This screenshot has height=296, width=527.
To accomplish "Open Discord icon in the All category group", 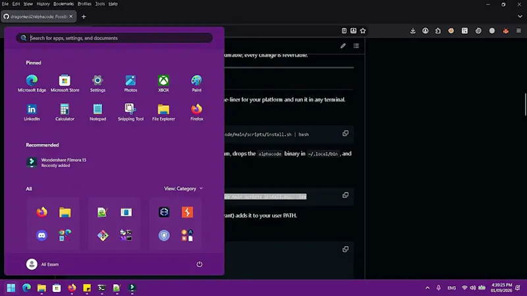I will coord(42,235).
